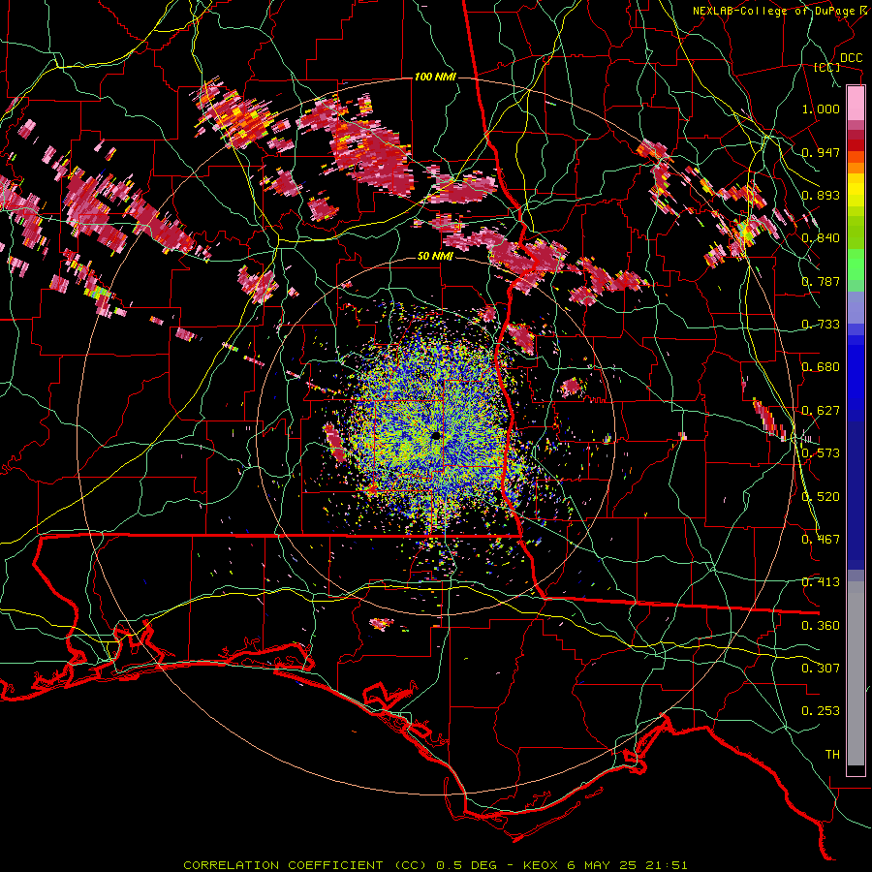
Task: Select the 0.573 scale value
Action: tap(821, 453)
